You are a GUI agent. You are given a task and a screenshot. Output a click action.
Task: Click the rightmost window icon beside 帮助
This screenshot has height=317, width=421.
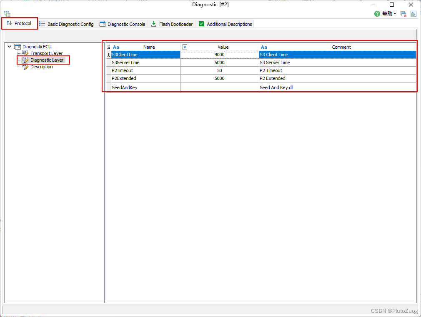click(x=413, y=14)
